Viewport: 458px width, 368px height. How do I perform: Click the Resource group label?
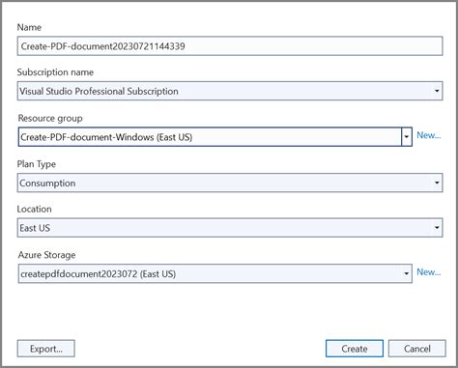click(50, 119)
